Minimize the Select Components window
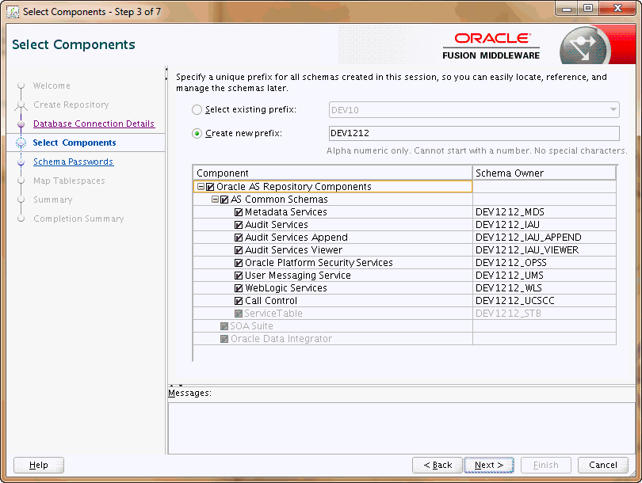 click(567, 9)
